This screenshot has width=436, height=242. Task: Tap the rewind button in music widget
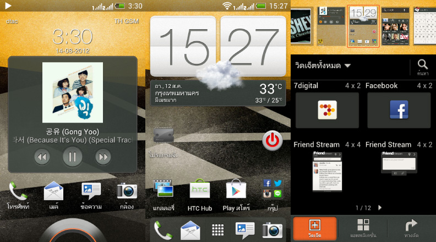(x=42, y=157)
